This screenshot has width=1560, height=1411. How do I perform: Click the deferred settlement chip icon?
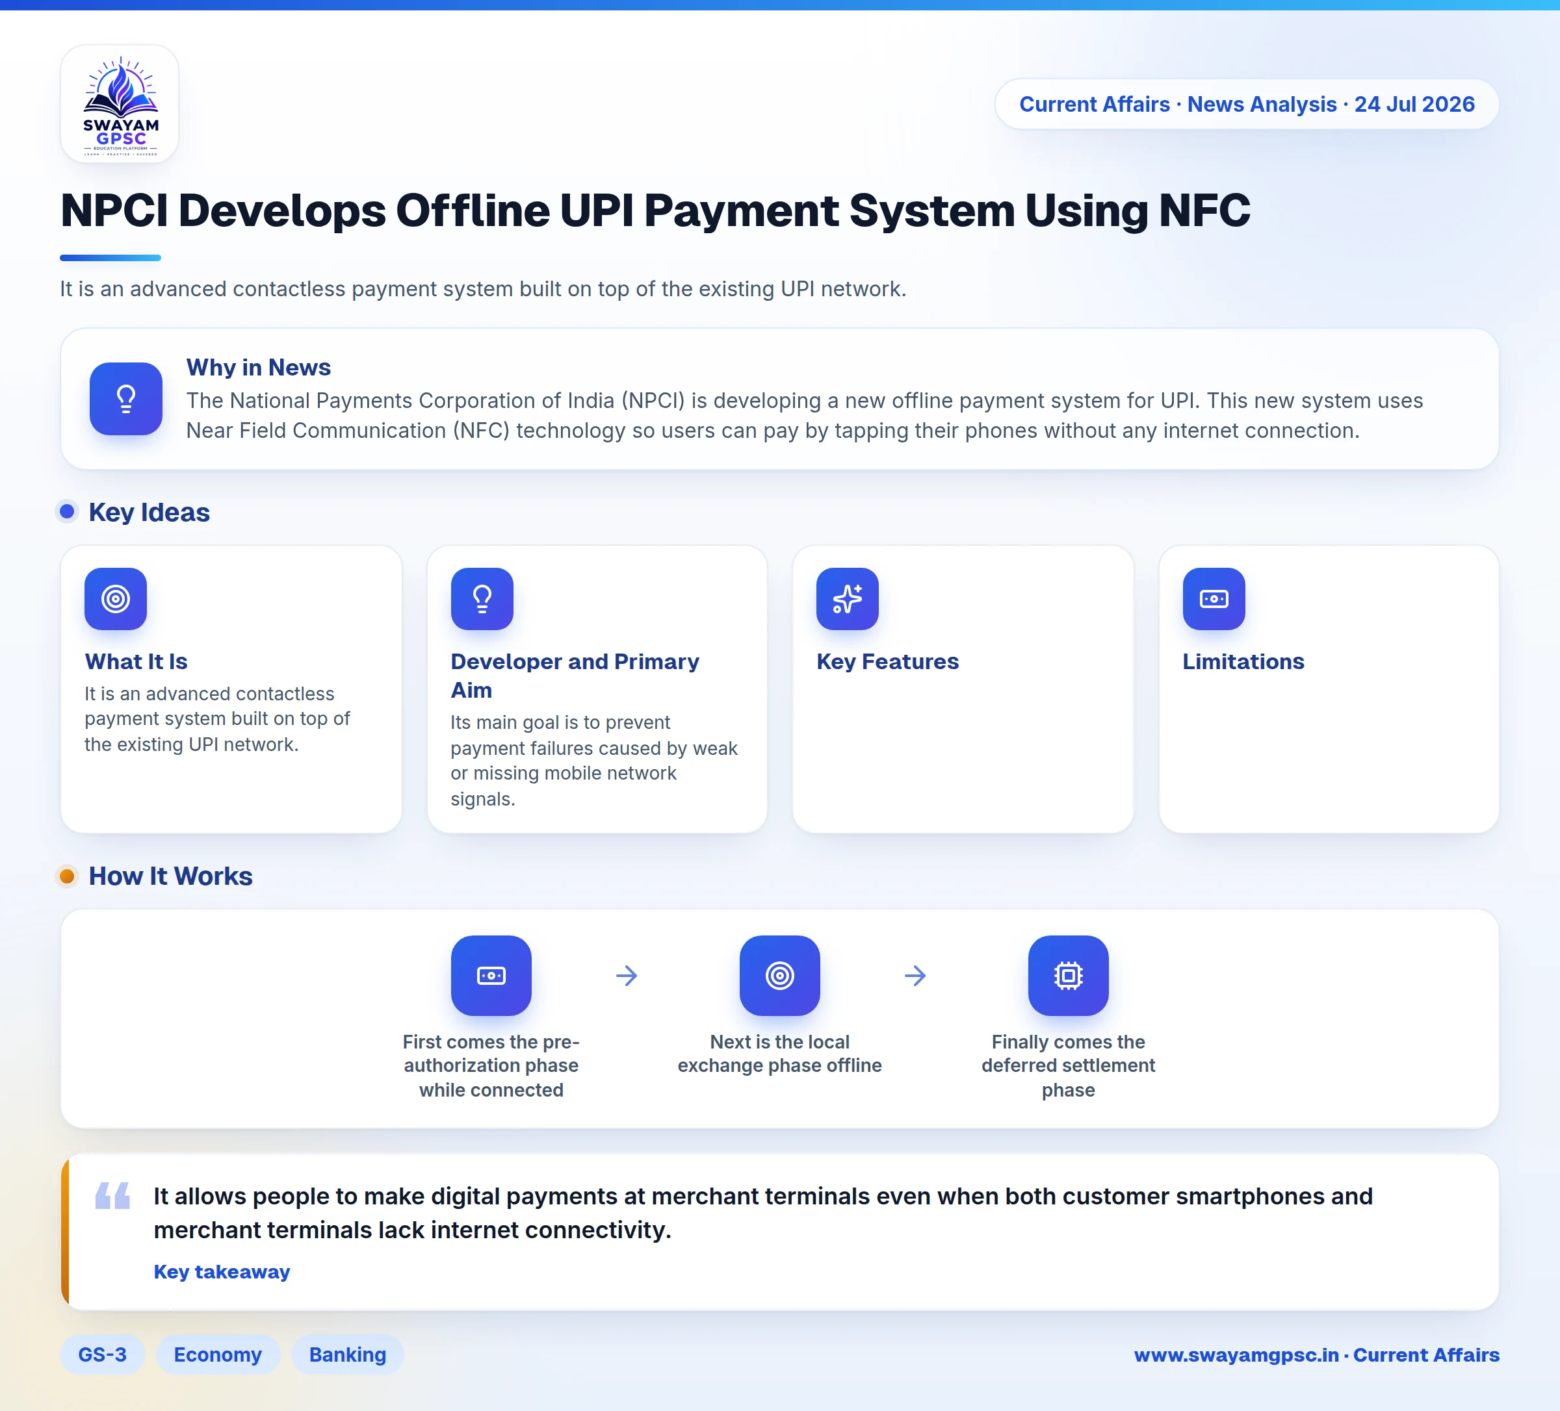pos(1069,976)
